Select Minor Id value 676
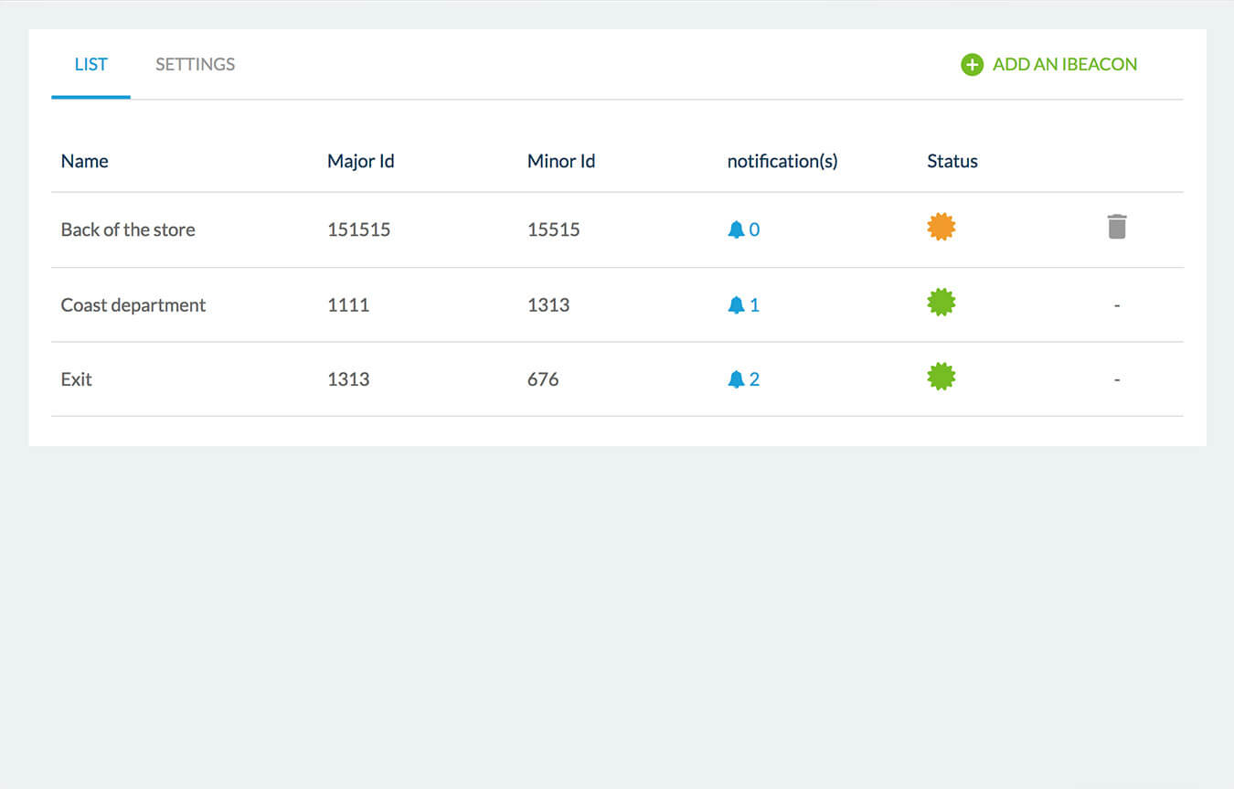Viewport: 1234px width, 789px height. 543,379
